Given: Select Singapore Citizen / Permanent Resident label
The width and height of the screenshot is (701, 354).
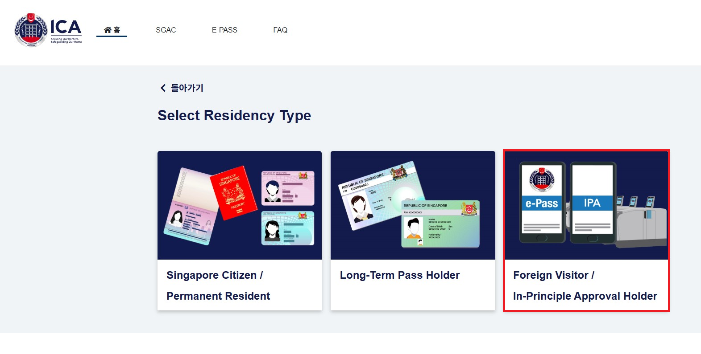Looking at the screenshot, I should pos(218,285).
